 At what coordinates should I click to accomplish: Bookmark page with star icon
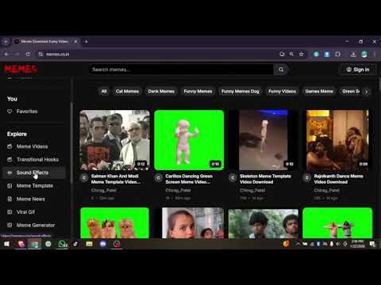click(x=301, y=54)
